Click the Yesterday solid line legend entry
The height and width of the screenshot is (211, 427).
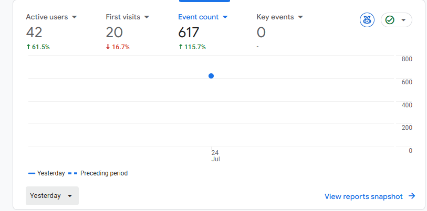(47, 173)
